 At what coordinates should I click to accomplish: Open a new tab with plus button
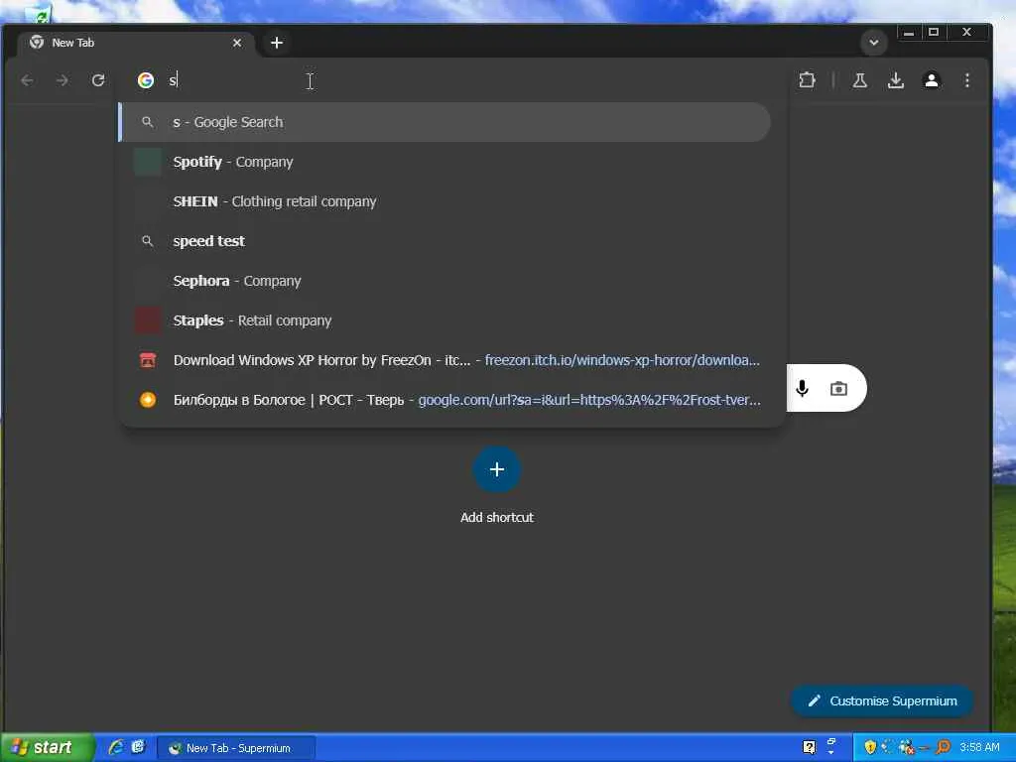[x=277, y=43]
